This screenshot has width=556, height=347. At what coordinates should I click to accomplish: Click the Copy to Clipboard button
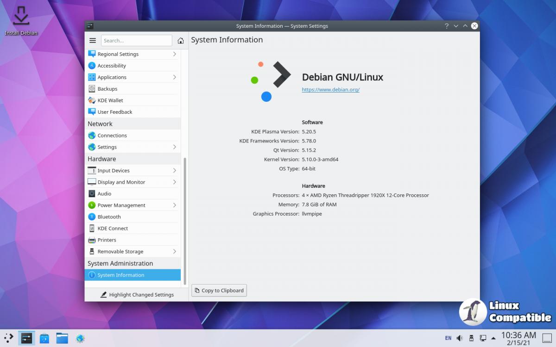click(x=219, y=291)
